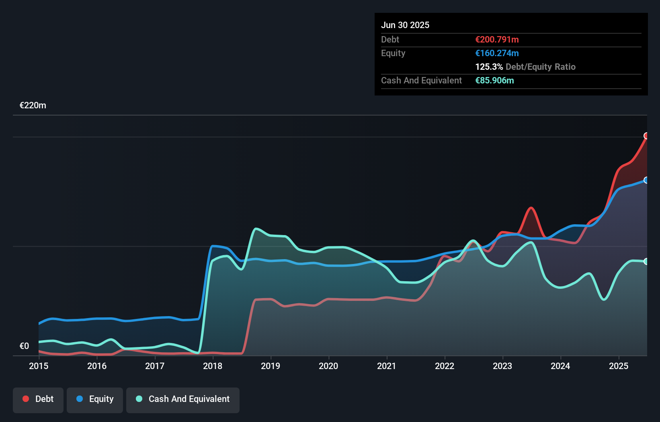The image size is (660, 422).
Task: Toggle the Cash And Equivalent series visibility
Action: click(182, 399)
